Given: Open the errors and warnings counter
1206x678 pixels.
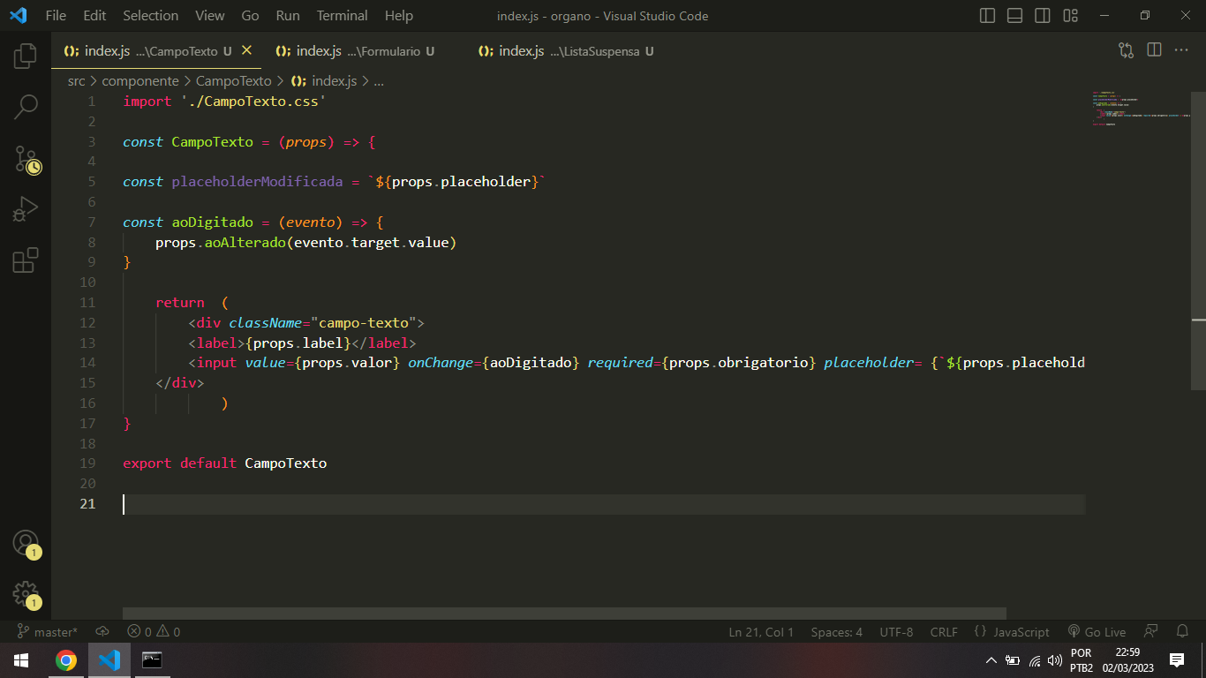Looking at the screenshot, I should click(154, 632).
